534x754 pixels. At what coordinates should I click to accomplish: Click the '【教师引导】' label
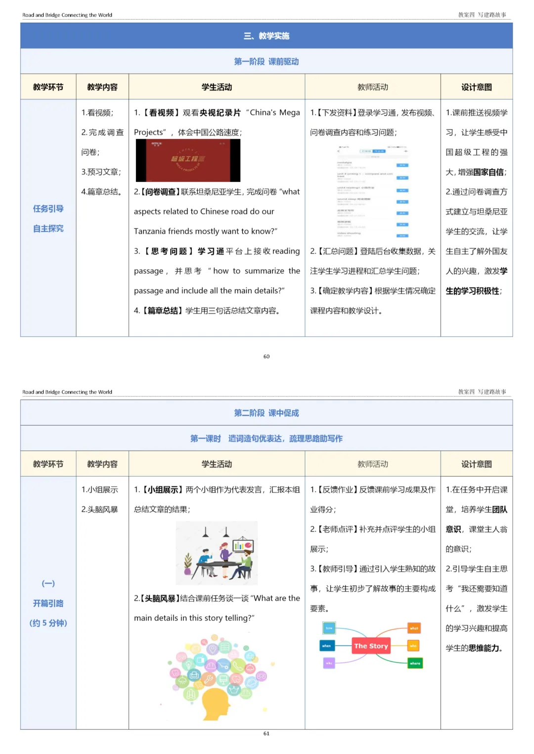tap(338, 569)
